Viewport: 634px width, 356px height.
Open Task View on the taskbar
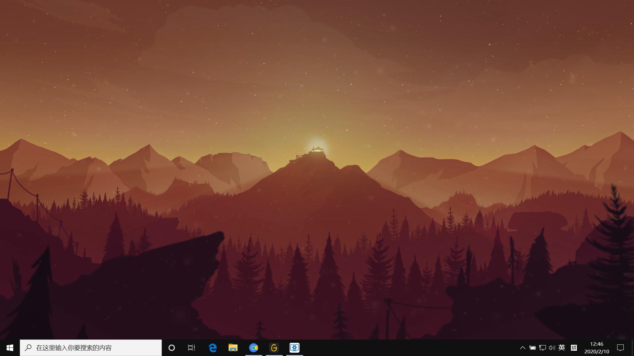tap(192, 348)
